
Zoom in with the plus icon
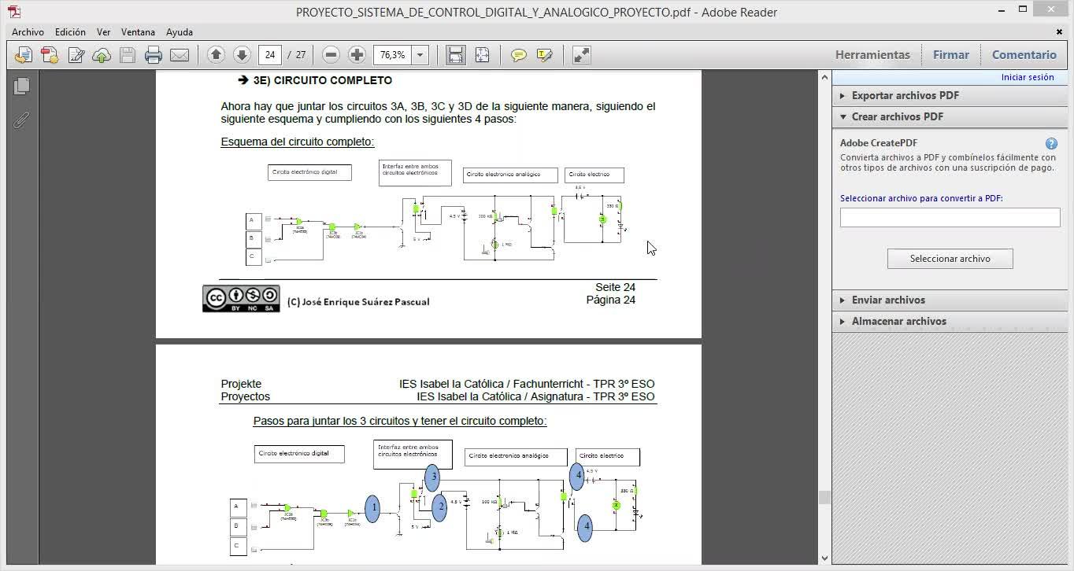357,55
